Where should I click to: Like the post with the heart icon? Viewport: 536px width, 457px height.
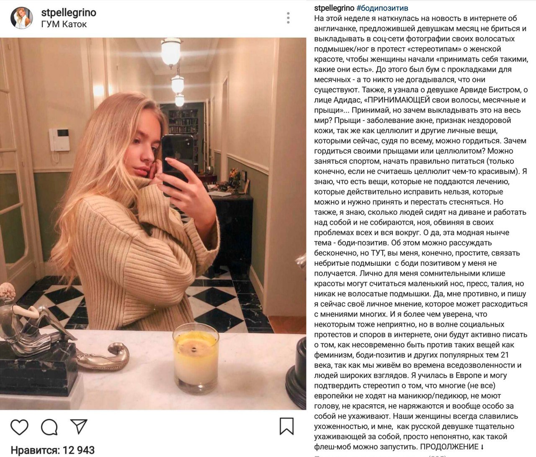tap(19, 426)
